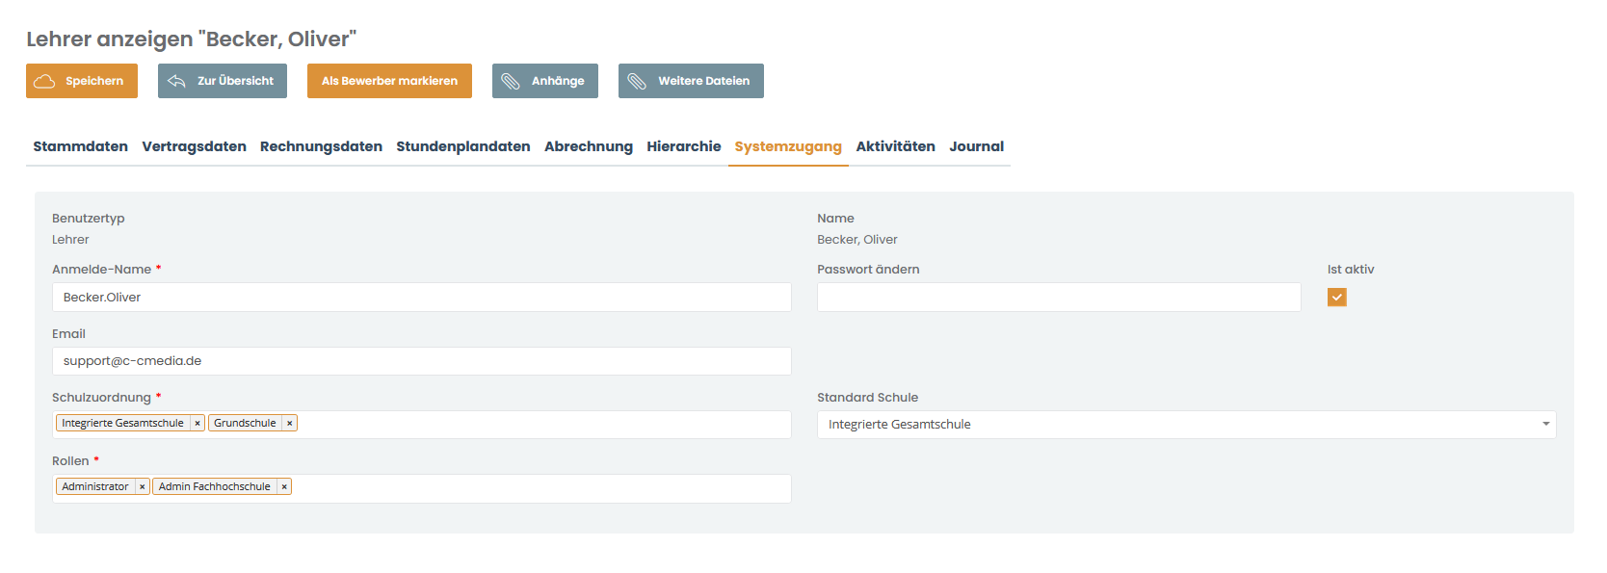1607x573 pixels.
Task: Open the Journal tab
Action: point(976,146)
